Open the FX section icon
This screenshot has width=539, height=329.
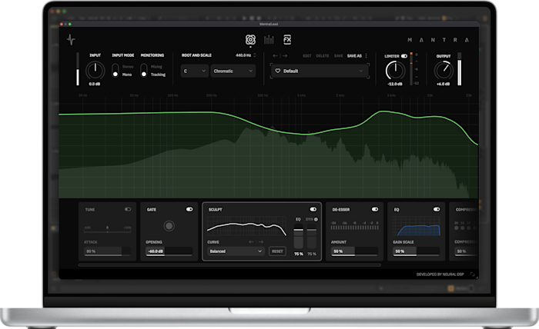coord(287,40)
